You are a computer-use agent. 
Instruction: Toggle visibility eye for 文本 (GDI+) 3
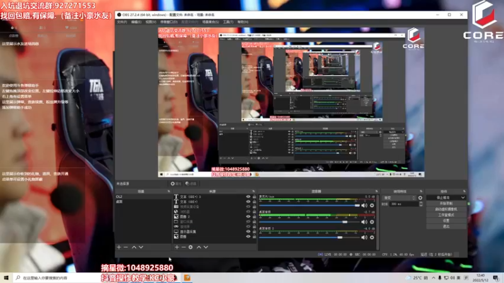pos(248,196)
